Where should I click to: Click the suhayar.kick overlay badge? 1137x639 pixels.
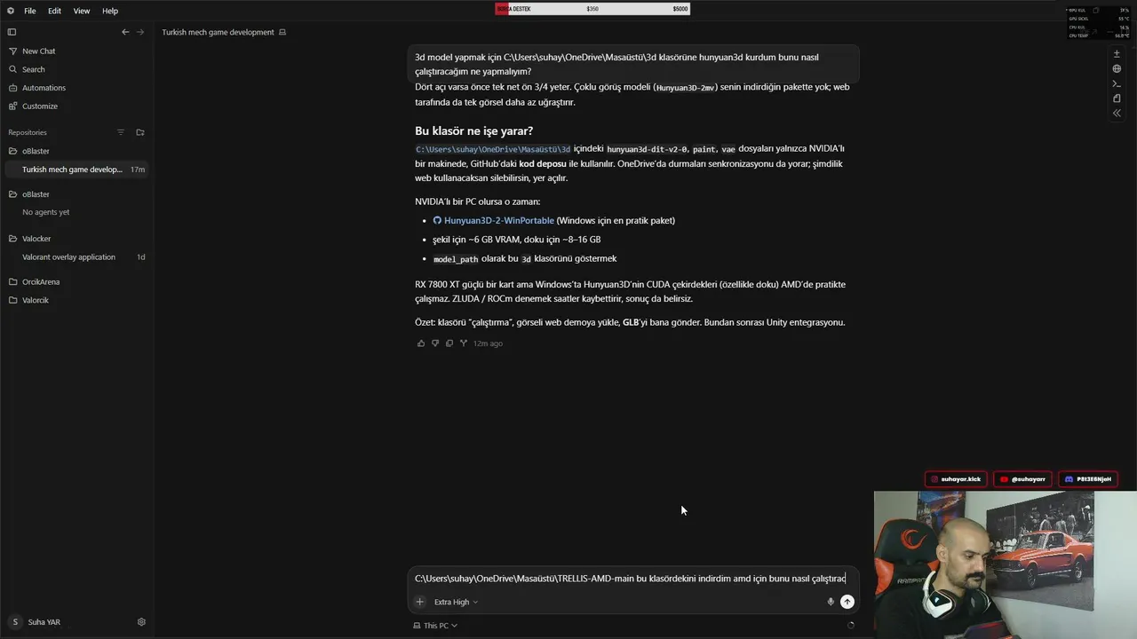click(x=957, y=479)
